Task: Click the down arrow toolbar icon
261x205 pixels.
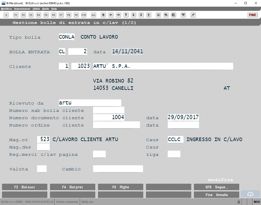Action: point(133,15)
